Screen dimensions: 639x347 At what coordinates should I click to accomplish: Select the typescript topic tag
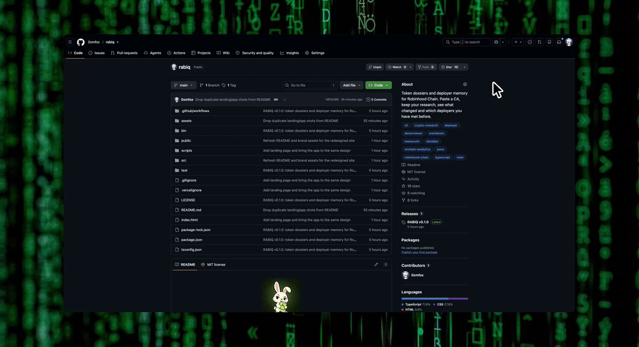(x=442, y=157)
